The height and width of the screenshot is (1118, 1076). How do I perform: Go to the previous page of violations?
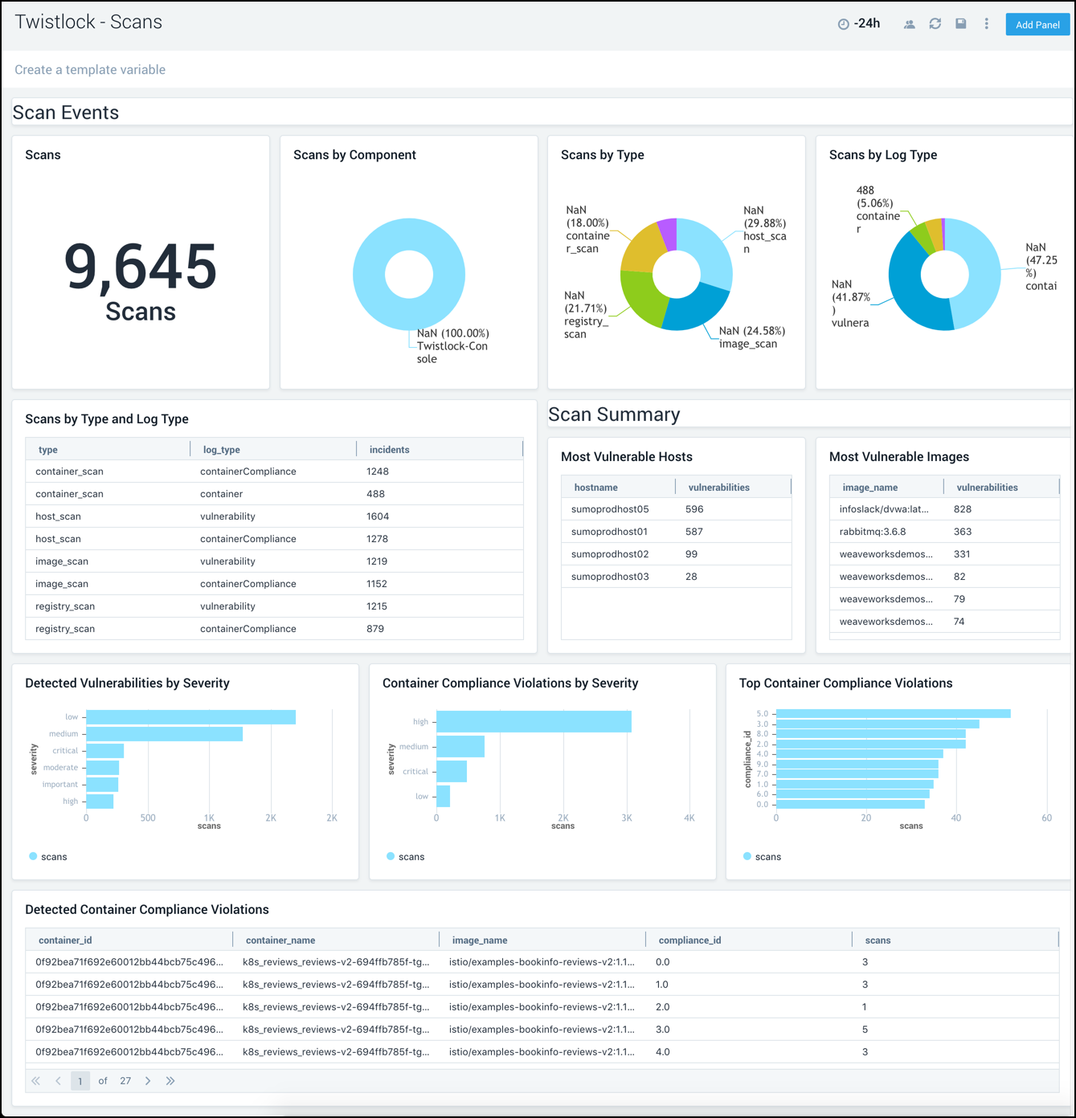58,1081
